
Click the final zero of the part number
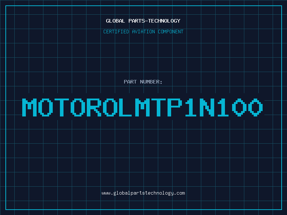pyautogui.click(x=256, y=107)
